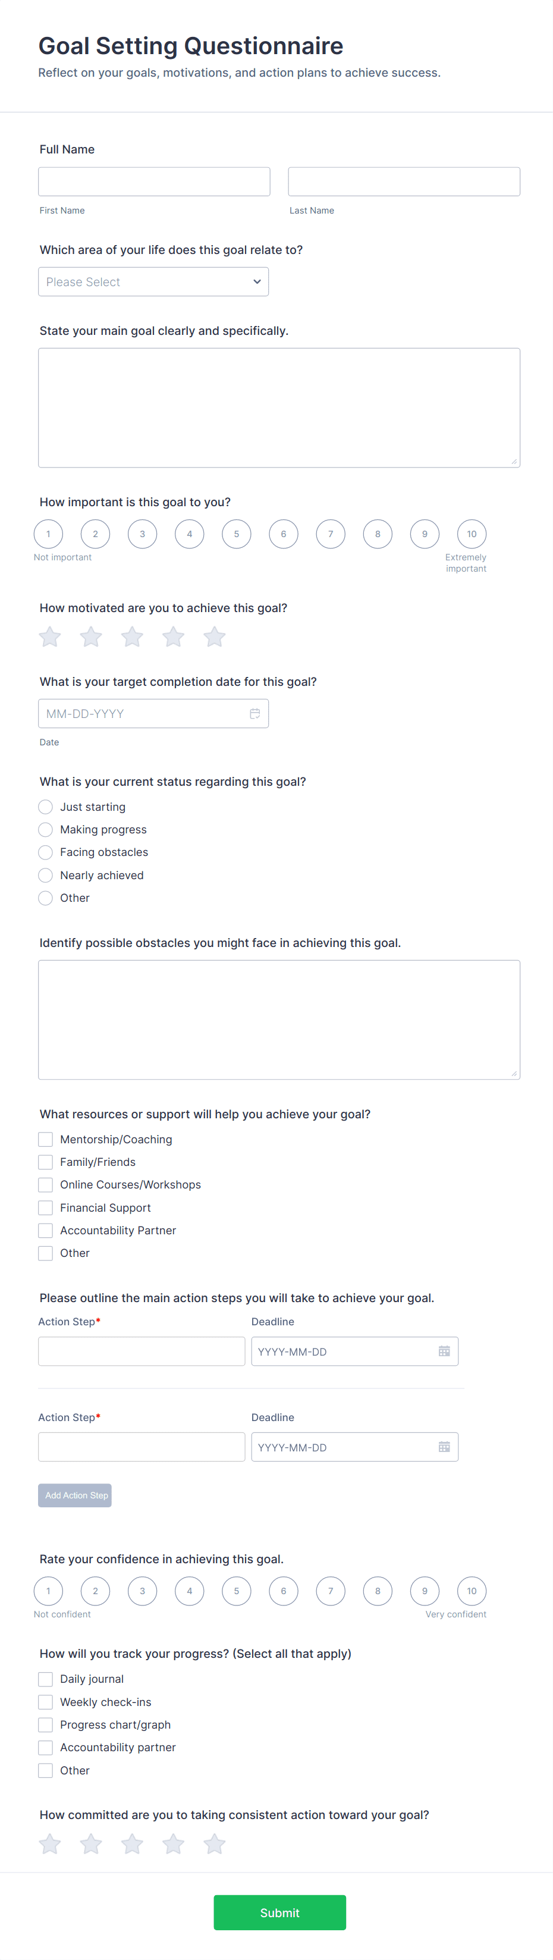The width and height of the screenshot is (553, 1960).
Task: Open calendar icon in target completion date
Action: [x=255, y=714]
